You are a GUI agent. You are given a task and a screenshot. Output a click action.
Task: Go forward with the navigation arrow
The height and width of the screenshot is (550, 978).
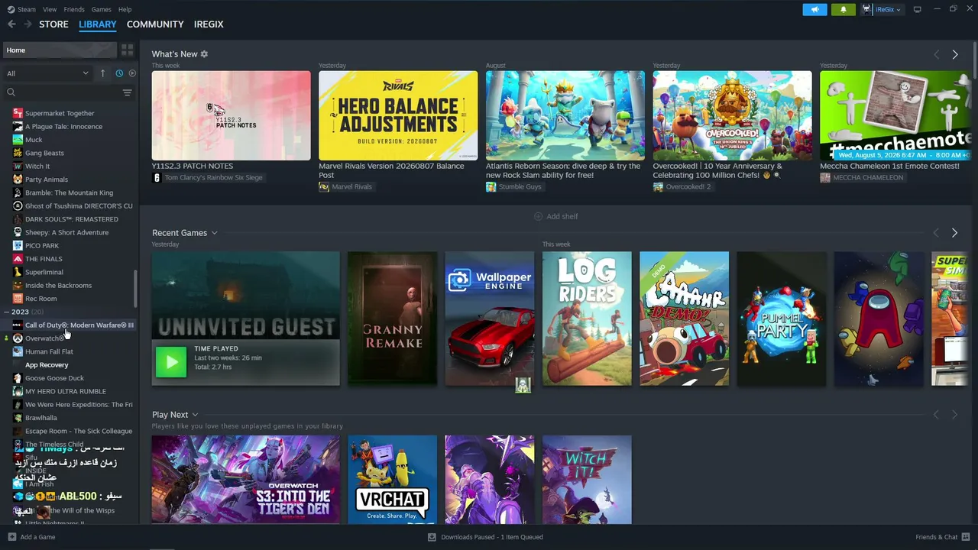click(28, 24)
